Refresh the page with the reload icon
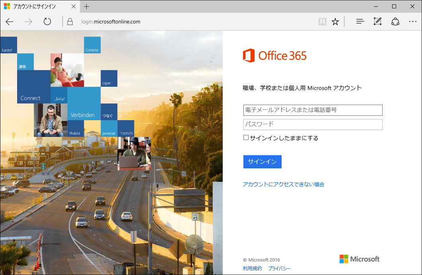The width and height of the screenshot is (422, 275). pyautogui.click(x=47, y=21)
